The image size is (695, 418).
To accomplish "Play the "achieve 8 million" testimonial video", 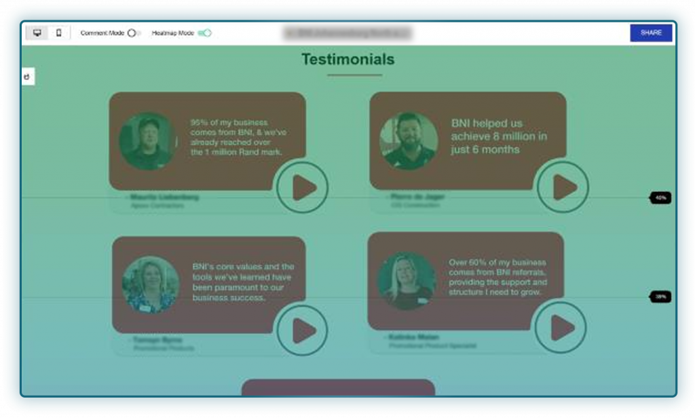I will [x=563, y=188].
